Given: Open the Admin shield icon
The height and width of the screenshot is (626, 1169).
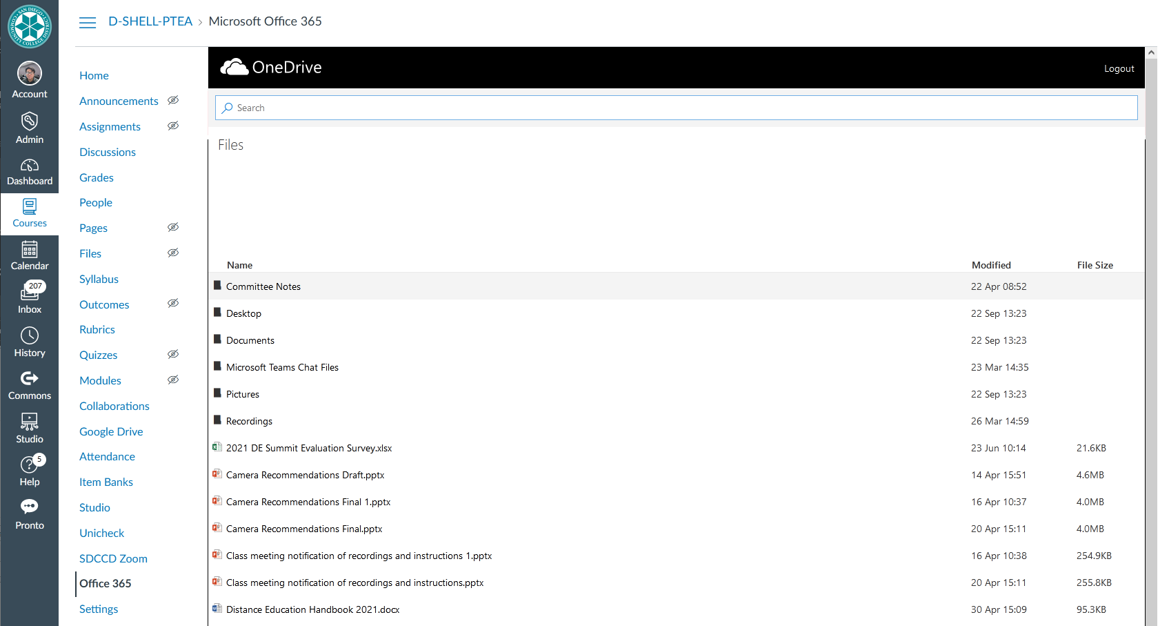Looking at the screenshot, I should pos(30,122).
